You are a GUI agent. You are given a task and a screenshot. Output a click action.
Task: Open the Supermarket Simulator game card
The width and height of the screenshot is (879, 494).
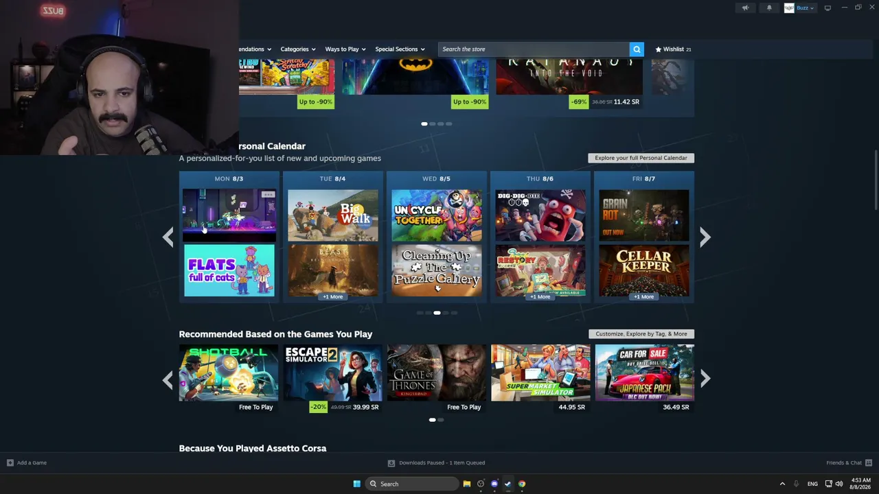point(540,373)
